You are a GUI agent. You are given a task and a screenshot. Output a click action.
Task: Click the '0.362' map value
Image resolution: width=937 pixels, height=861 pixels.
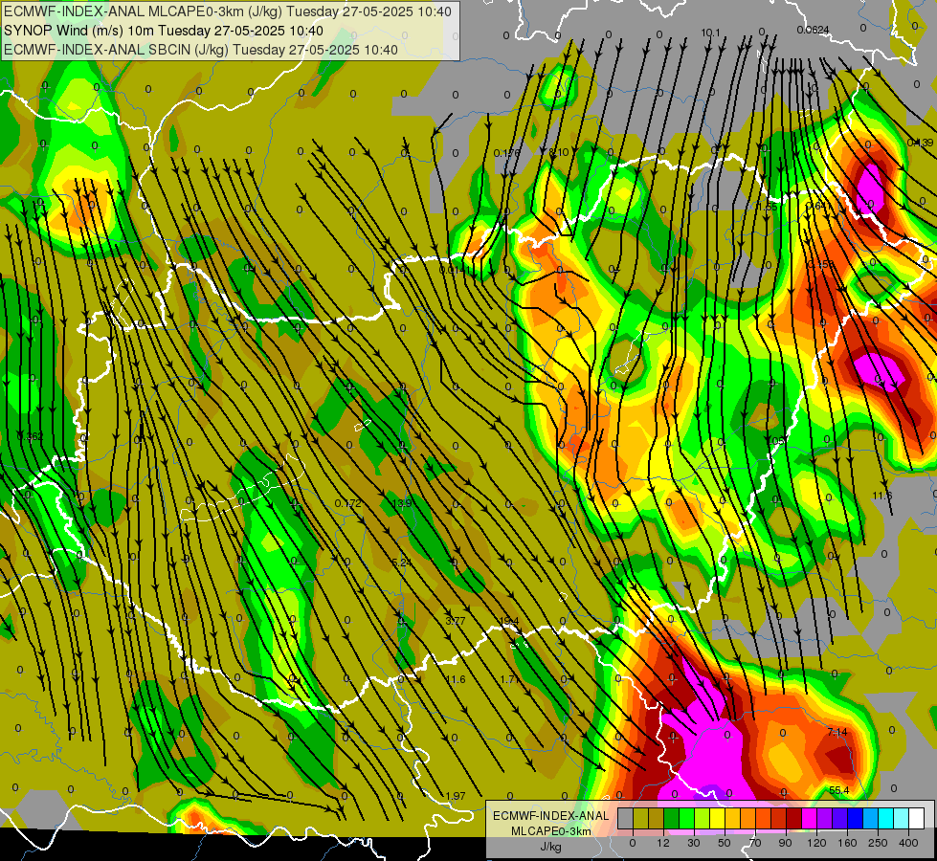click(30, 437)
